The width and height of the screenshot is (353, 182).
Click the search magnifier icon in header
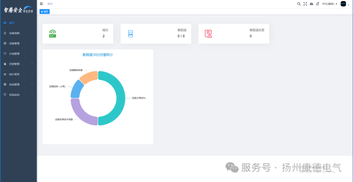tap(299, 4)
